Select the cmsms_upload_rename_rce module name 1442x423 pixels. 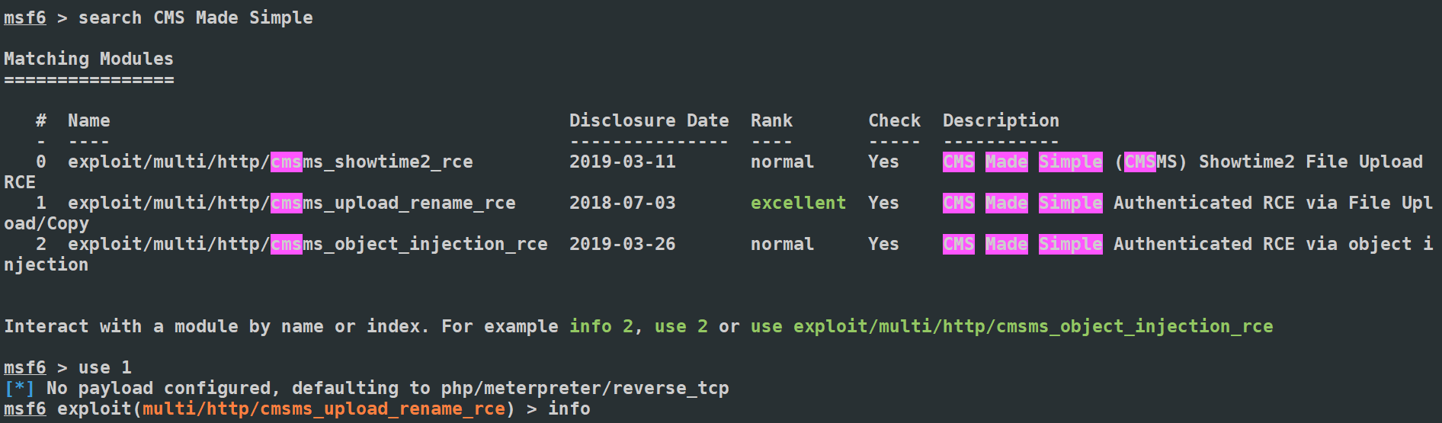click(291, 203)
